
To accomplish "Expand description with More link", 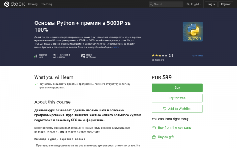I will (x=116, y=47).
